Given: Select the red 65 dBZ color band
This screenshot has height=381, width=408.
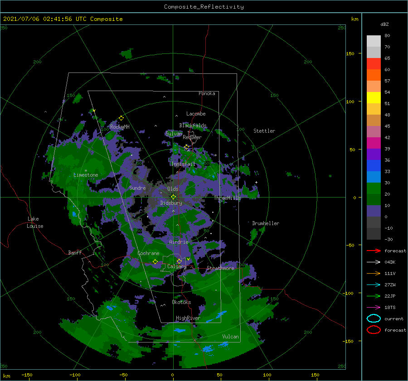Looking at the screenshot, I should (374, 63).
